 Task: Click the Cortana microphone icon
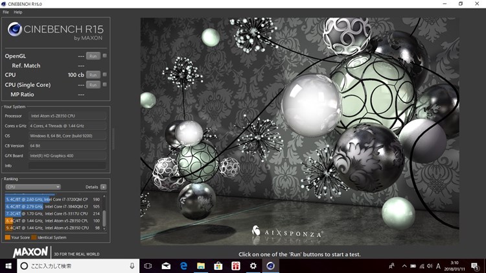tap(132, 266)
